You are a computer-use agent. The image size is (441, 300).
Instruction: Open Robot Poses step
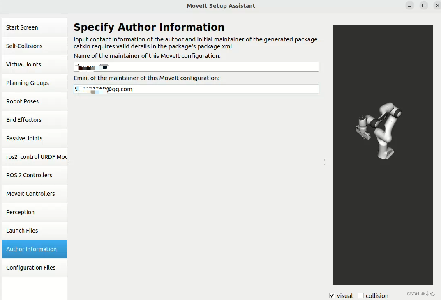click(34, 101)
